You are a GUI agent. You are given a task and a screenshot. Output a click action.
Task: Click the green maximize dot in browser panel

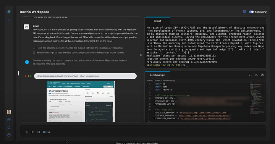[x=31, y=76]
